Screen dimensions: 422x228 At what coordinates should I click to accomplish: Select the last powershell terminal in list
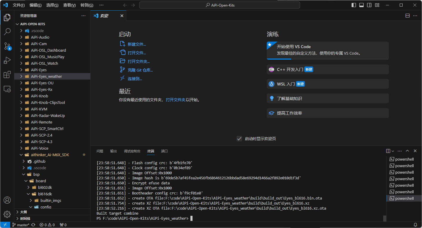click(404, 198)
